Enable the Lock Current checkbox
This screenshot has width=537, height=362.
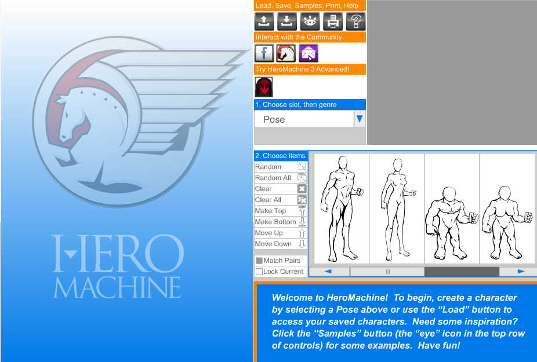click(x=259, y=272)
